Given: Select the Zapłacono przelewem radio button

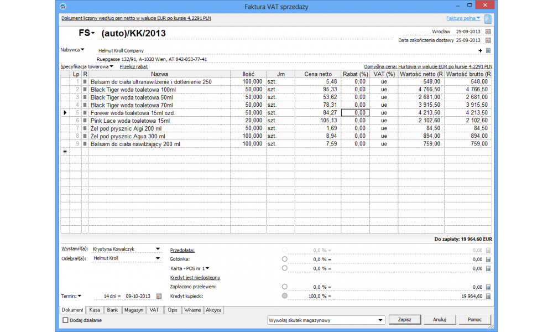Looking at the screenshot, I should pos(285,287).
